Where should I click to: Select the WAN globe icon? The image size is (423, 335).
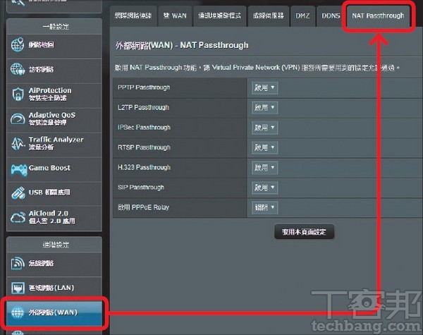[17, 312]
